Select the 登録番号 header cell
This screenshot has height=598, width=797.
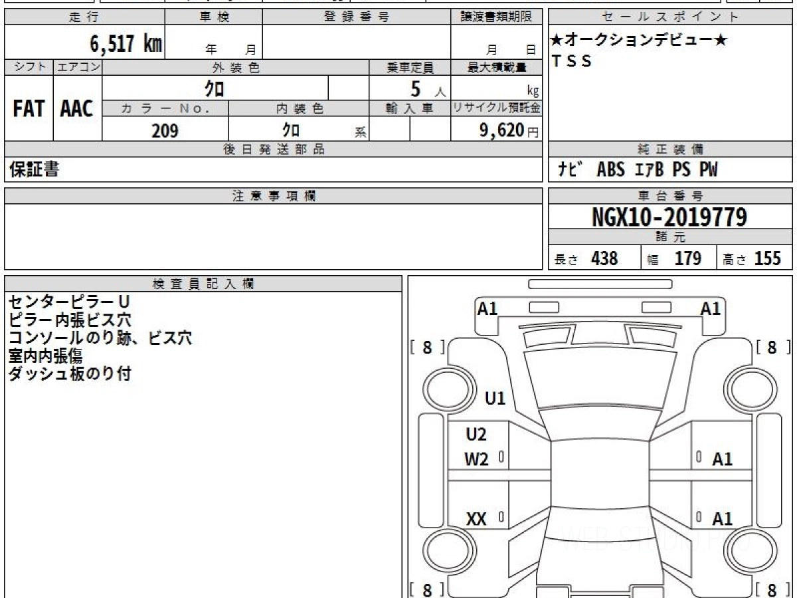357,17
